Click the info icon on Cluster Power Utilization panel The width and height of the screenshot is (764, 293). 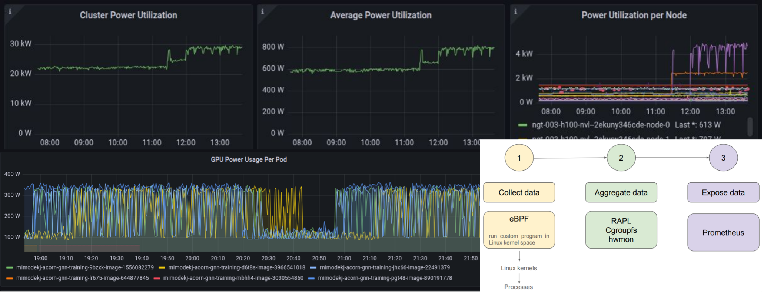(10, 11)
